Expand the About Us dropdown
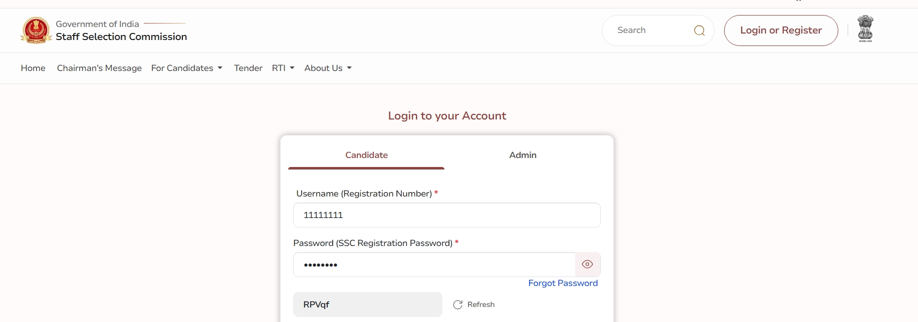This screenshot has width=918, height=322. coord(328,68)
